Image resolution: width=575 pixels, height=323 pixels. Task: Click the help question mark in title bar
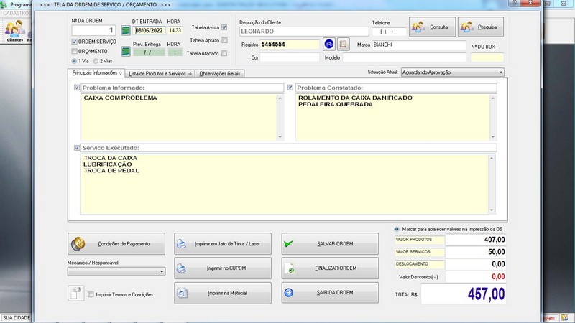(514, 3)
